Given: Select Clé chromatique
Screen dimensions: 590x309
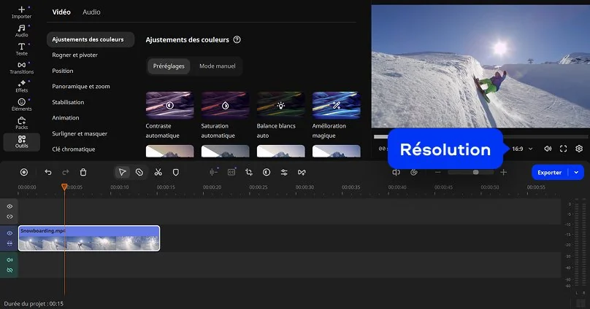Looking at the screenshot, I should pos(73,149).
